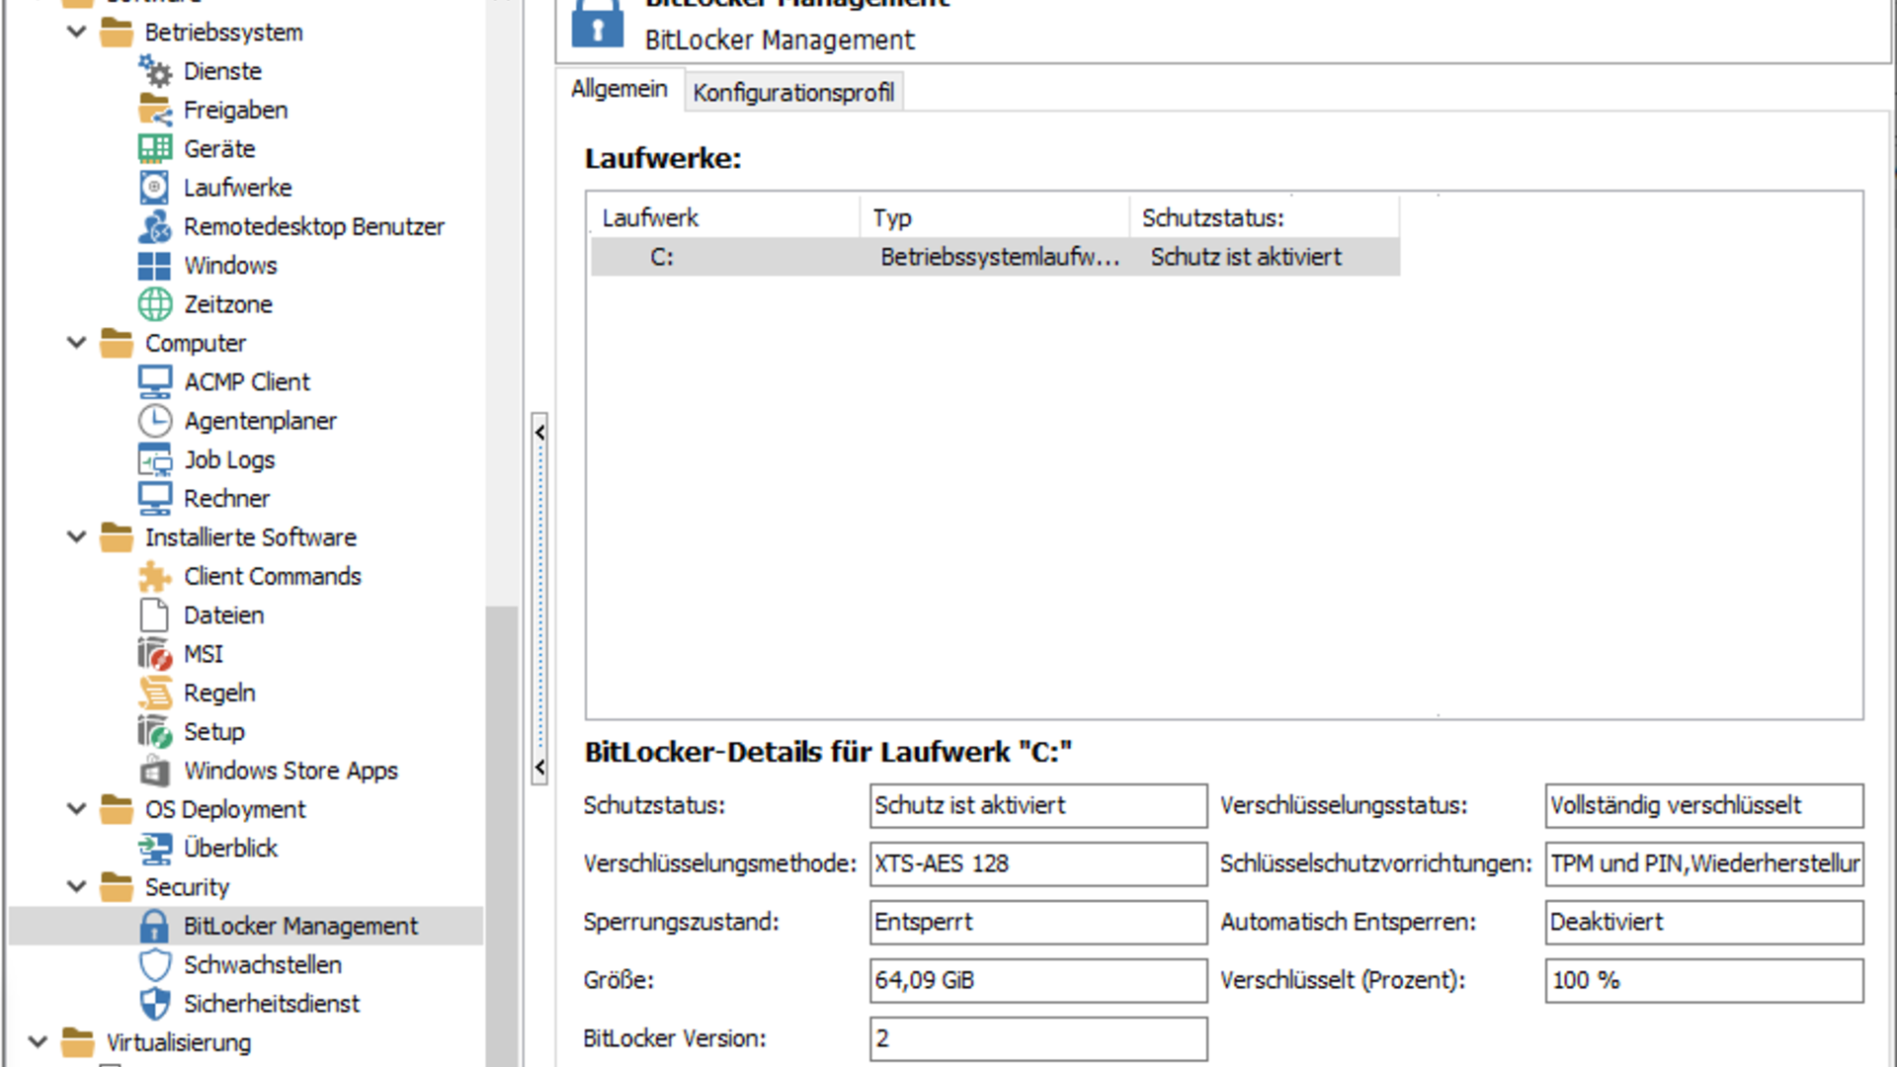Open the Konfigurationsprofil tab

tap(793, 92)
